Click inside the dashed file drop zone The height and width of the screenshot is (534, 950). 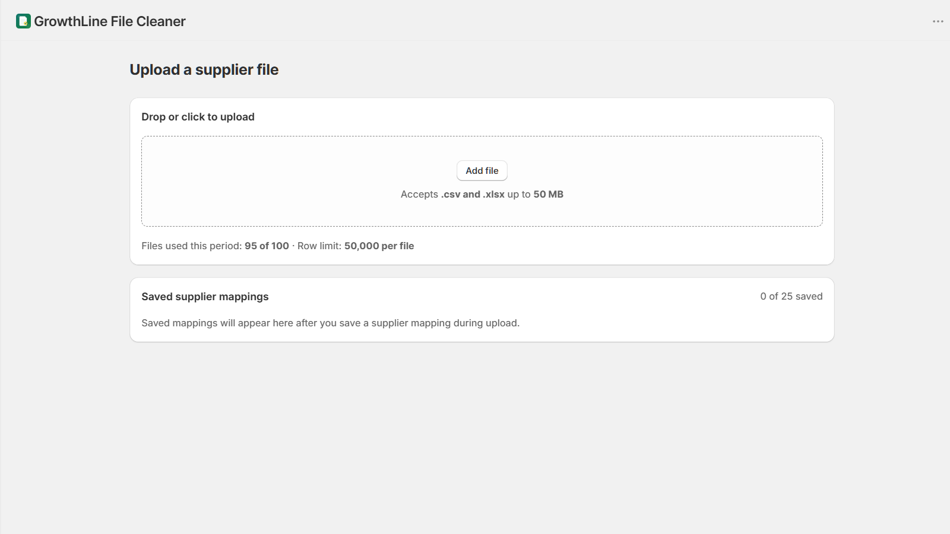(482, 182)
